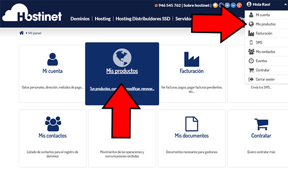Viewport: 288px width, 173px height.
Task: Click the Tus productos description link
Action: pos(122,89)
